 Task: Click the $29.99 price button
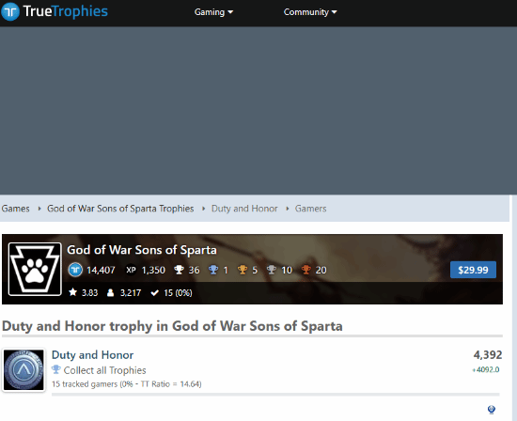click(x=473, y=270)
